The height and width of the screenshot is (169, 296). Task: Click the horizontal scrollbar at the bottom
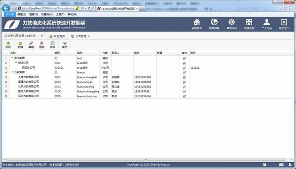pyautogui.click(x=146, y=159)
